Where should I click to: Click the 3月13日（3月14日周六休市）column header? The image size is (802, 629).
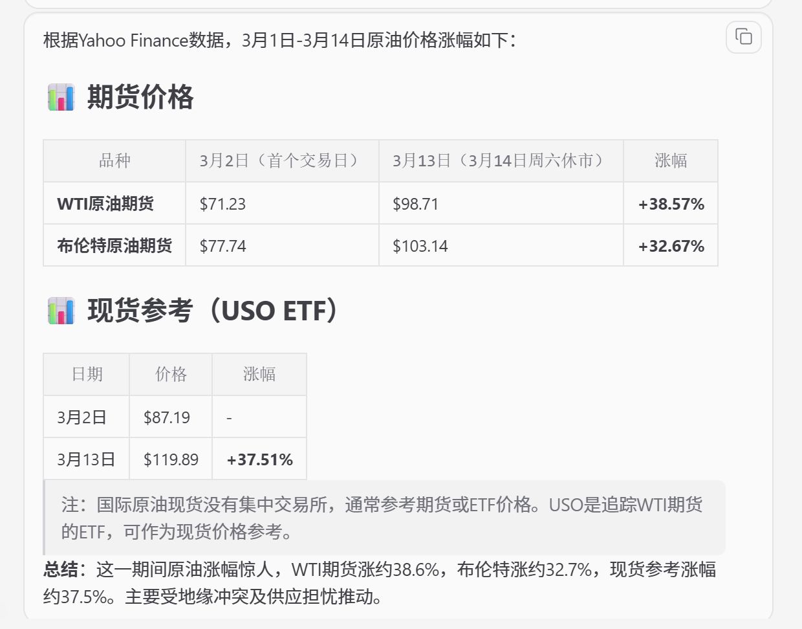[500, 160]
